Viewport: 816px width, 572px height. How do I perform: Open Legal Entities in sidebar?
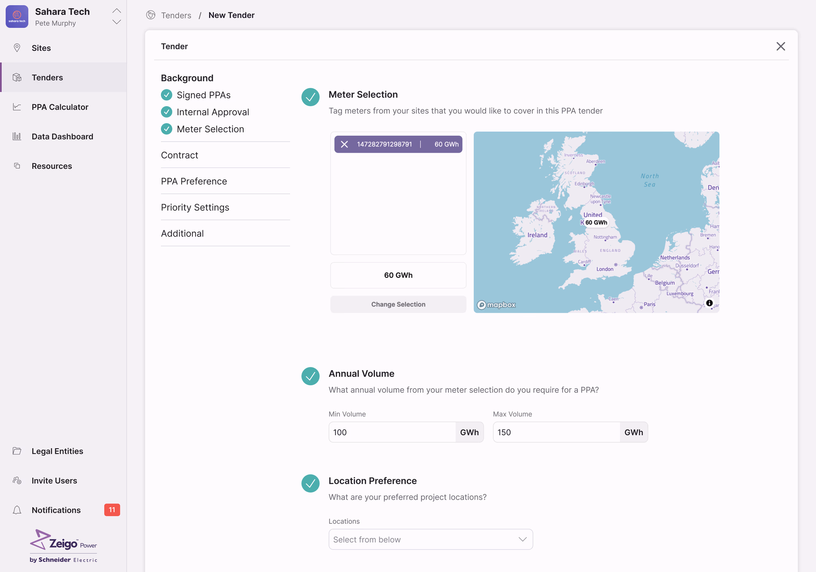63,451
